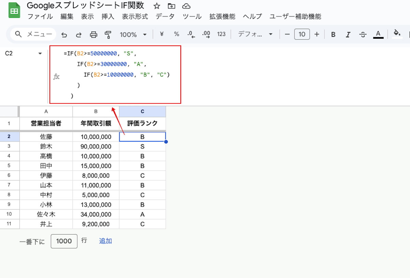Activate the paint format roller
The width and height of the screenshot is (410, 278).
click(108, 34)
